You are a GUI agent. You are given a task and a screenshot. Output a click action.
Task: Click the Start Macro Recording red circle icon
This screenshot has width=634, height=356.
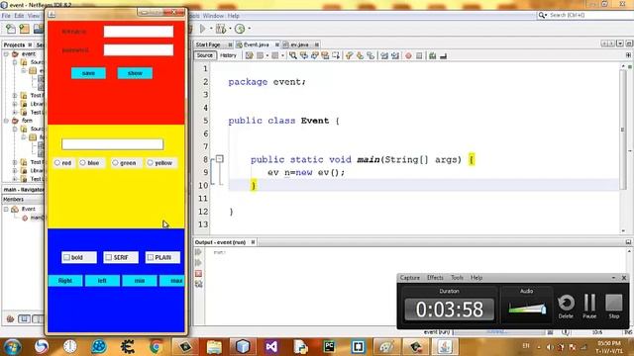[x=408, y=55]
